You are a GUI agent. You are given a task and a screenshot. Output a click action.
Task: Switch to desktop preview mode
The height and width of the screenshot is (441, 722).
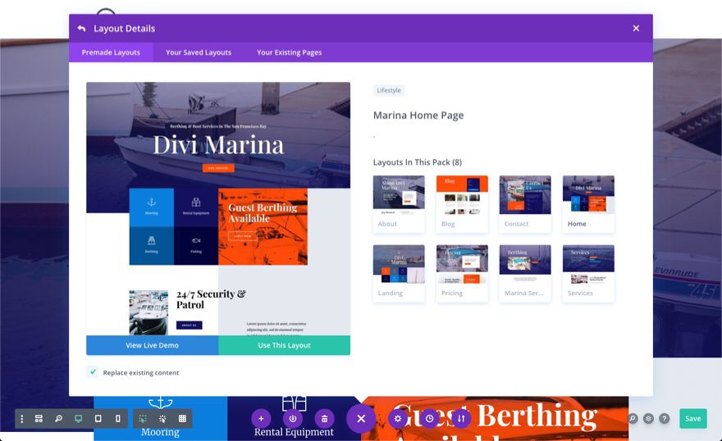[78, 419]
